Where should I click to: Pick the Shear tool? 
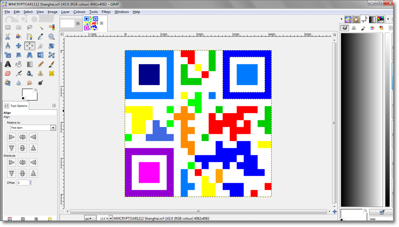tap(18, 55)
